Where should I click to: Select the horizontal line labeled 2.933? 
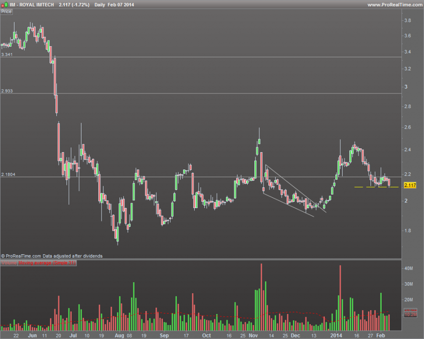[x=200, y=93]
